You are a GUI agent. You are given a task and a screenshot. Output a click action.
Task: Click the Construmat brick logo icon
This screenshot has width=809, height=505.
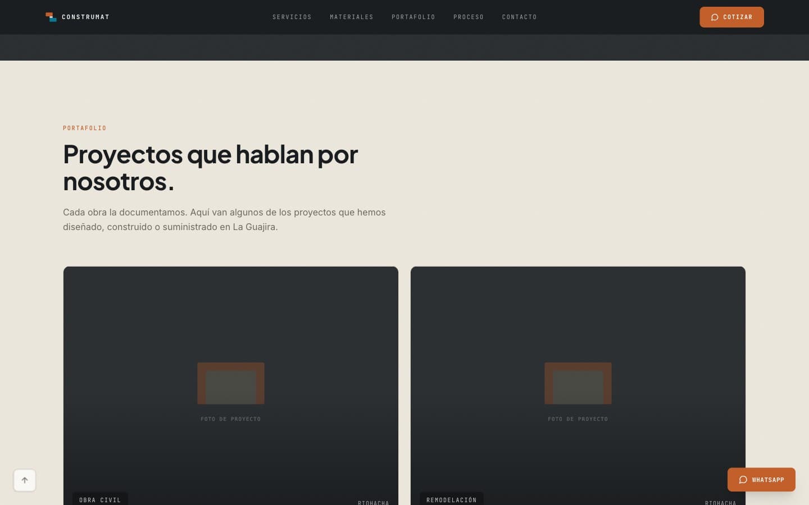(51, 17)
